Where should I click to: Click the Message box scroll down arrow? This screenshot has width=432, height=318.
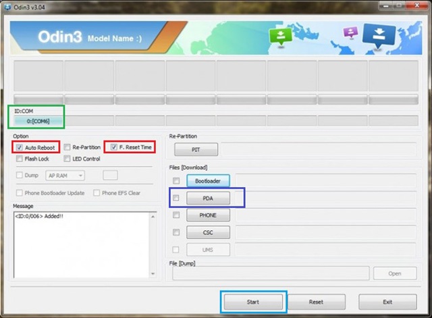153,273
